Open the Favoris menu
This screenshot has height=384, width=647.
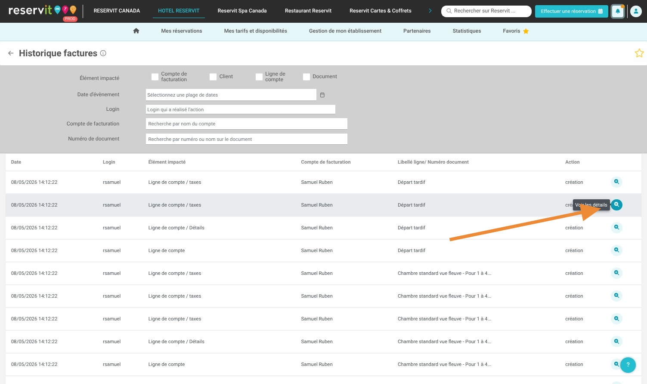pos(516,31)
